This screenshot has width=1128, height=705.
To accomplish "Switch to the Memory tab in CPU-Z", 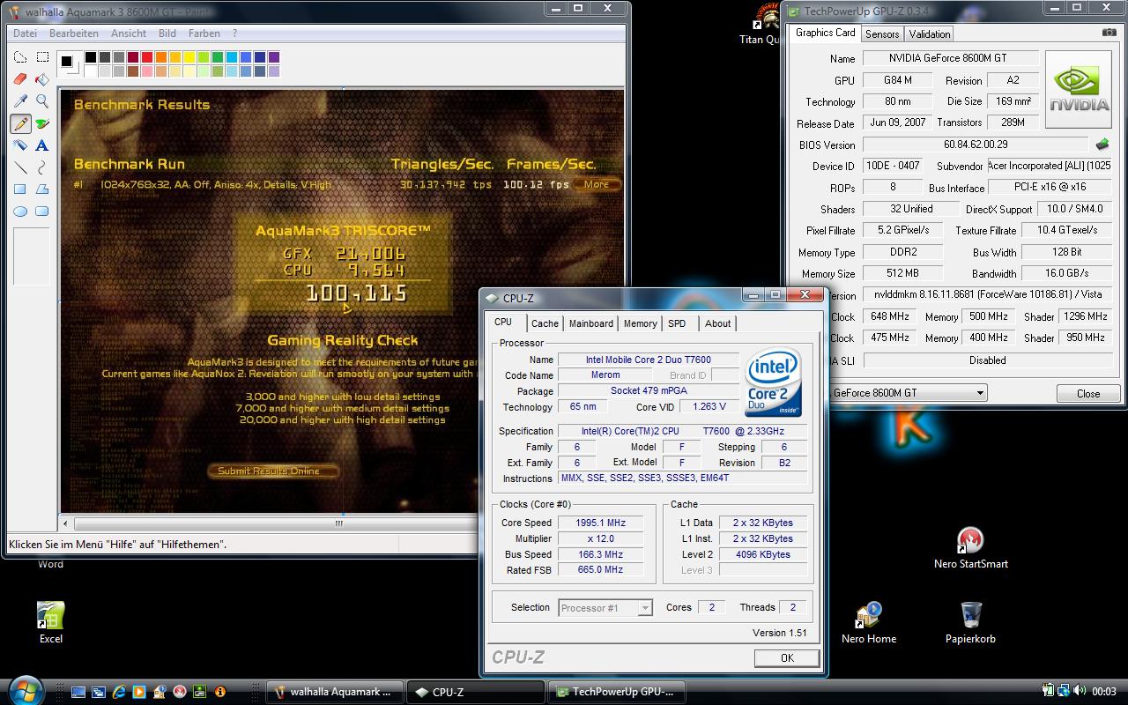I will (x=640, y=323).
